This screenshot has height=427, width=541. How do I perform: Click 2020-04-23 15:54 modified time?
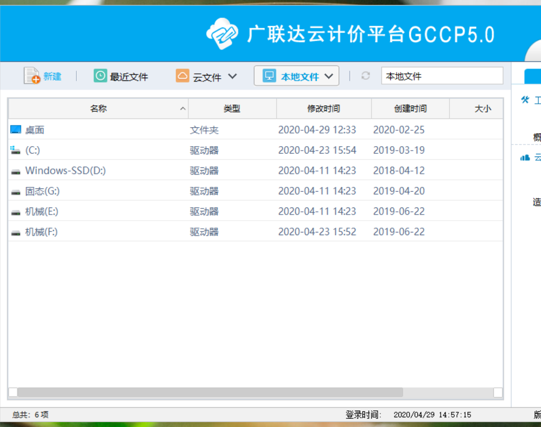tap(317, 150)
